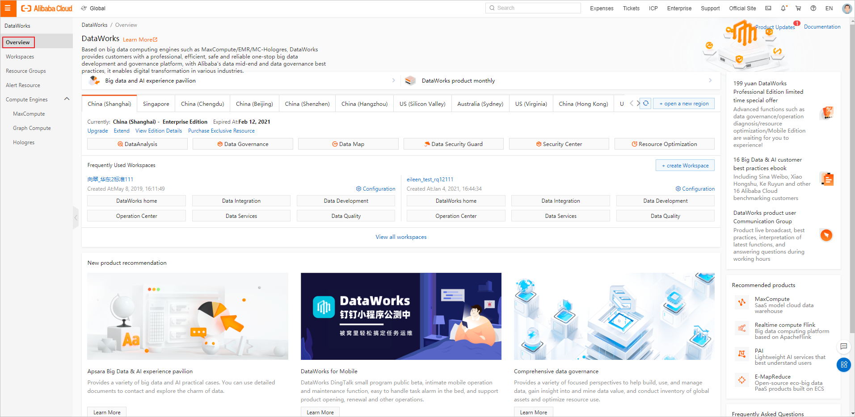Click Learn More under DataWorks for Mobile

point(320,412)
